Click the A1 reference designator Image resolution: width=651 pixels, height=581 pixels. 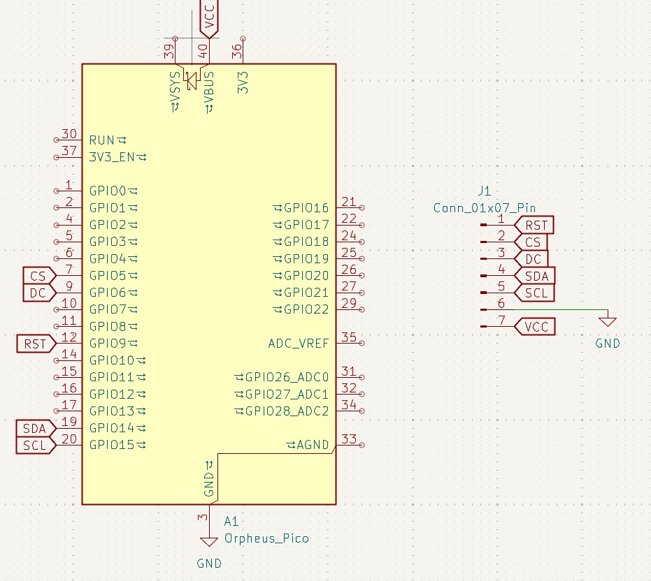[231, 521]
